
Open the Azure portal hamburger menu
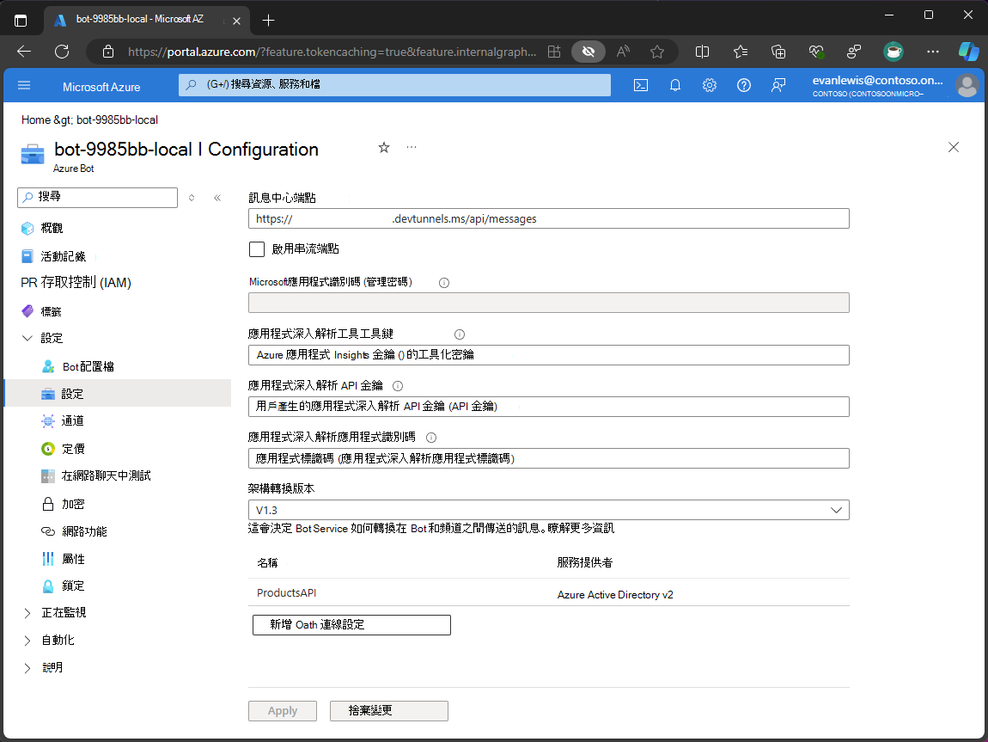[24, 85]
